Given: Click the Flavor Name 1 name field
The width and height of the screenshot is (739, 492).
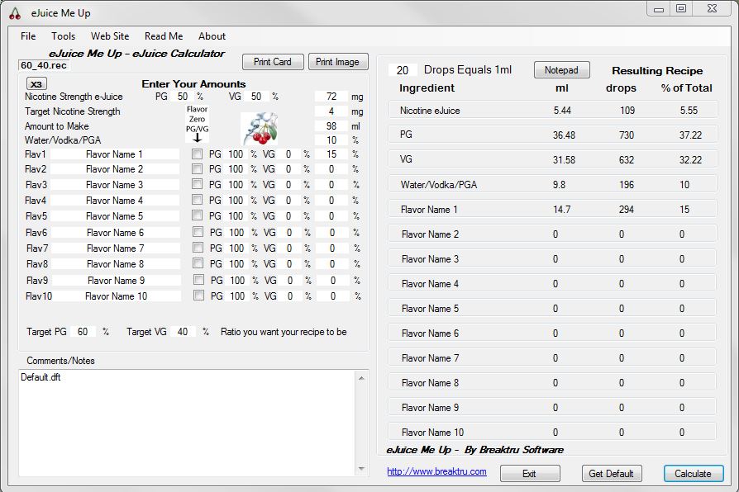Looking at the screenshot, I should pyautogui.click(x=115, y=154).
